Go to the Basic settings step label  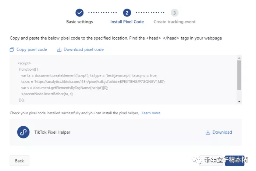(x=79, y=22)
